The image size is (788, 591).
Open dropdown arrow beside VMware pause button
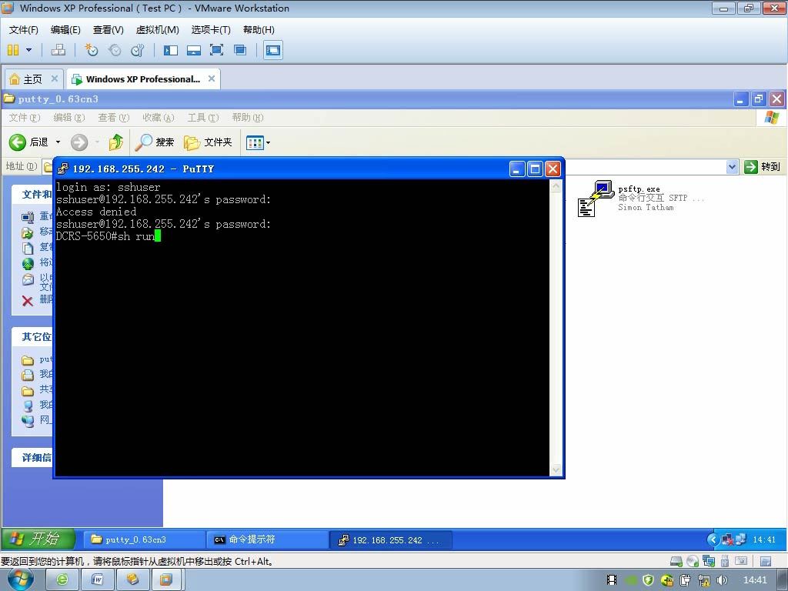(x=28, y=50)
